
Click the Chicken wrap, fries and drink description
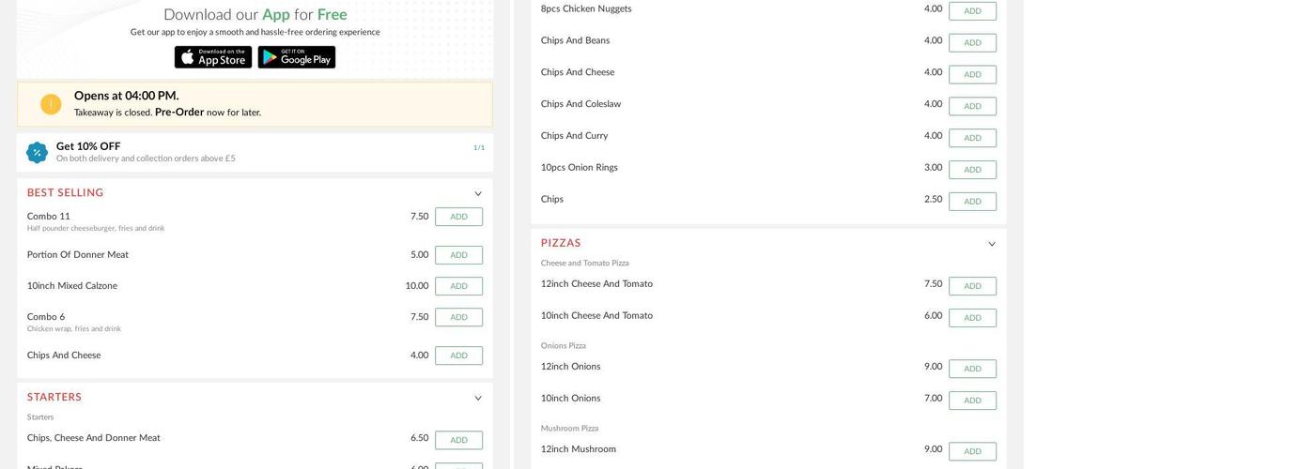pos(74,329)
